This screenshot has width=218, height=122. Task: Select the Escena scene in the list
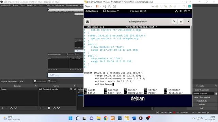pyautogui.click(x=19, y=89)
